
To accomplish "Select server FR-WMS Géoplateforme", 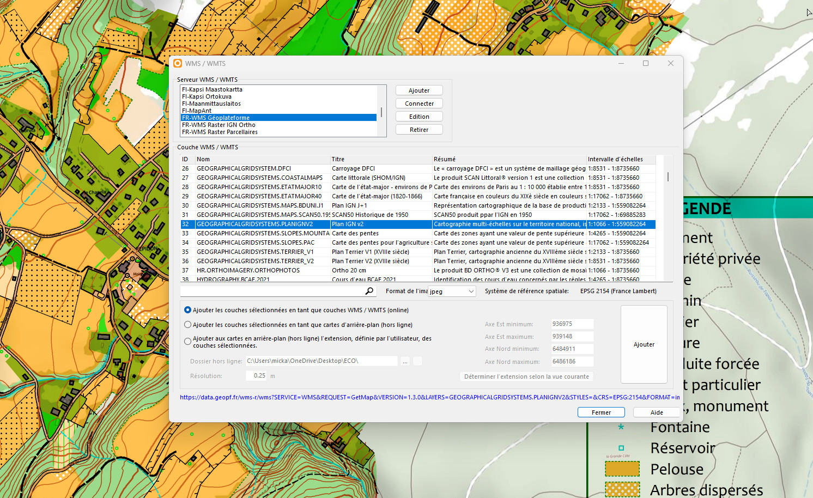I will 278,118.
